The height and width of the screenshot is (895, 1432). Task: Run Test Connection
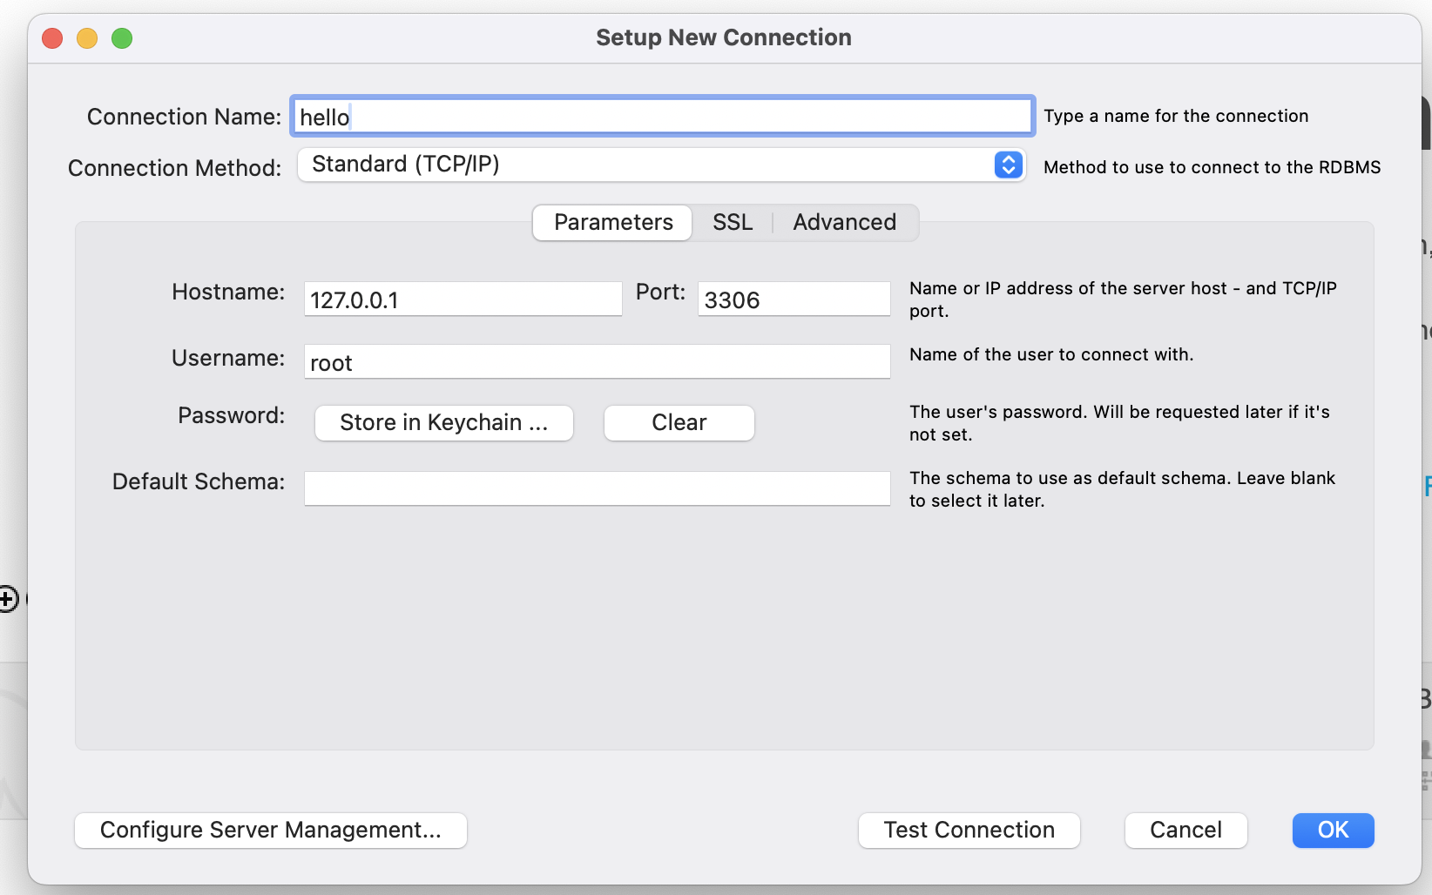tap(969, 831)
